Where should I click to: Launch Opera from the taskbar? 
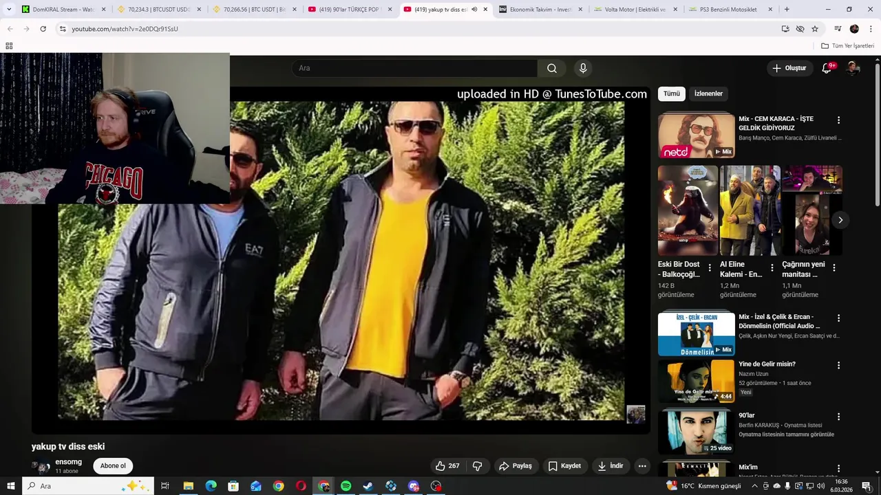click(301, 486)
